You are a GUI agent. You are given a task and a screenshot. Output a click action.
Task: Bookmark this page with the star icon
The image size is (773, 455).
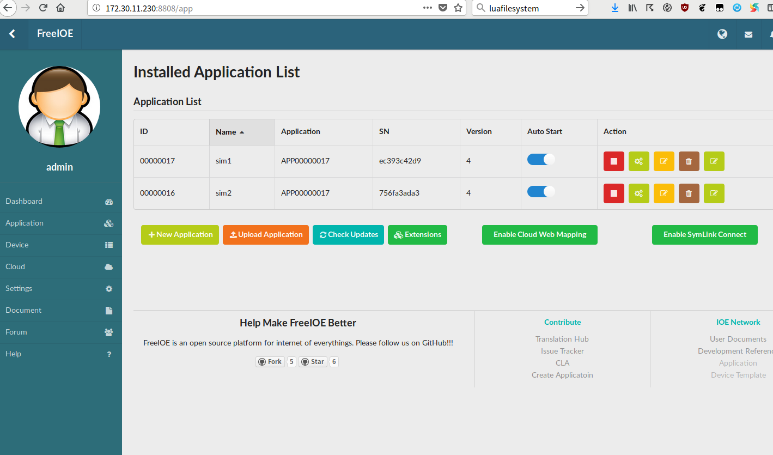tap(458, 8)
